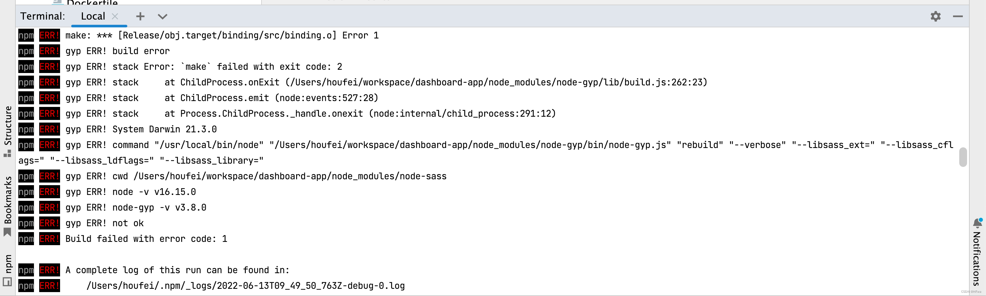Click the ChildProcess.emit node:events line

coord(222,98)
